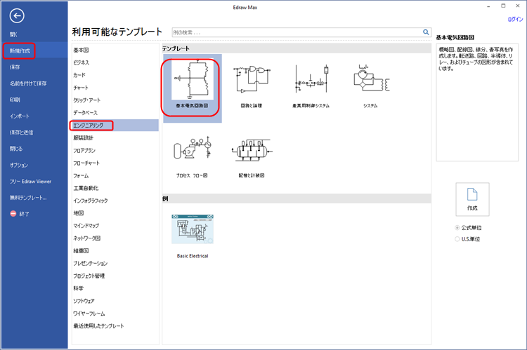Select the データベース category

[x=85, y=112]
